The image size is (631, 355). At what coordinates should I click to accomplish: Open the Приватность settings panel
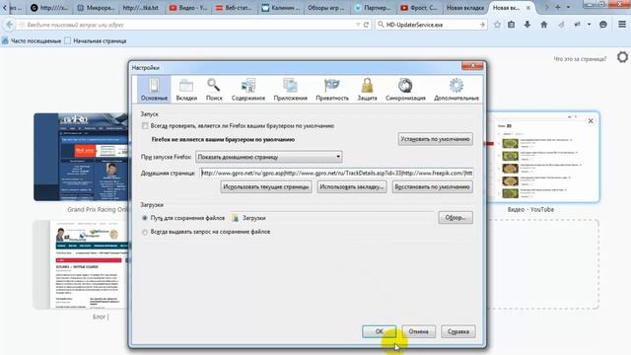coord(332,90)
